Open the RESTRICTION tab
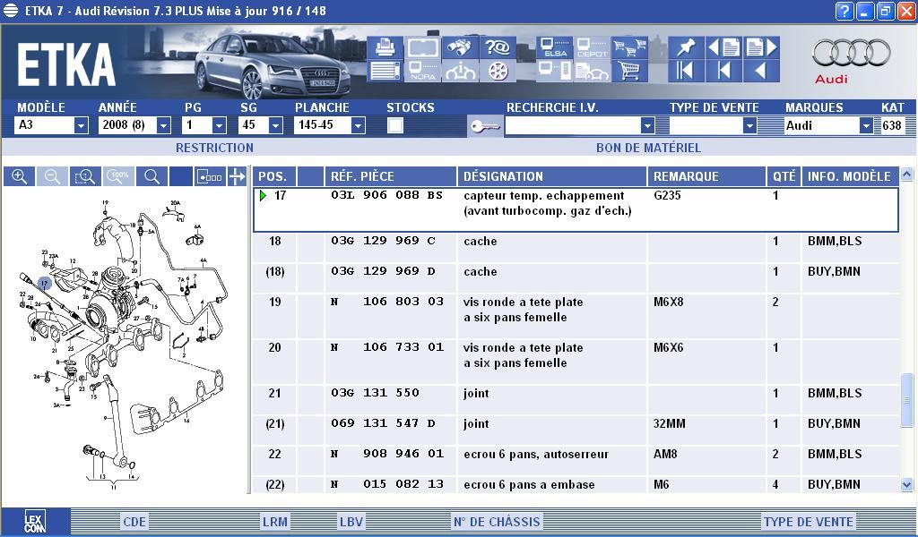 pos(214,148)
